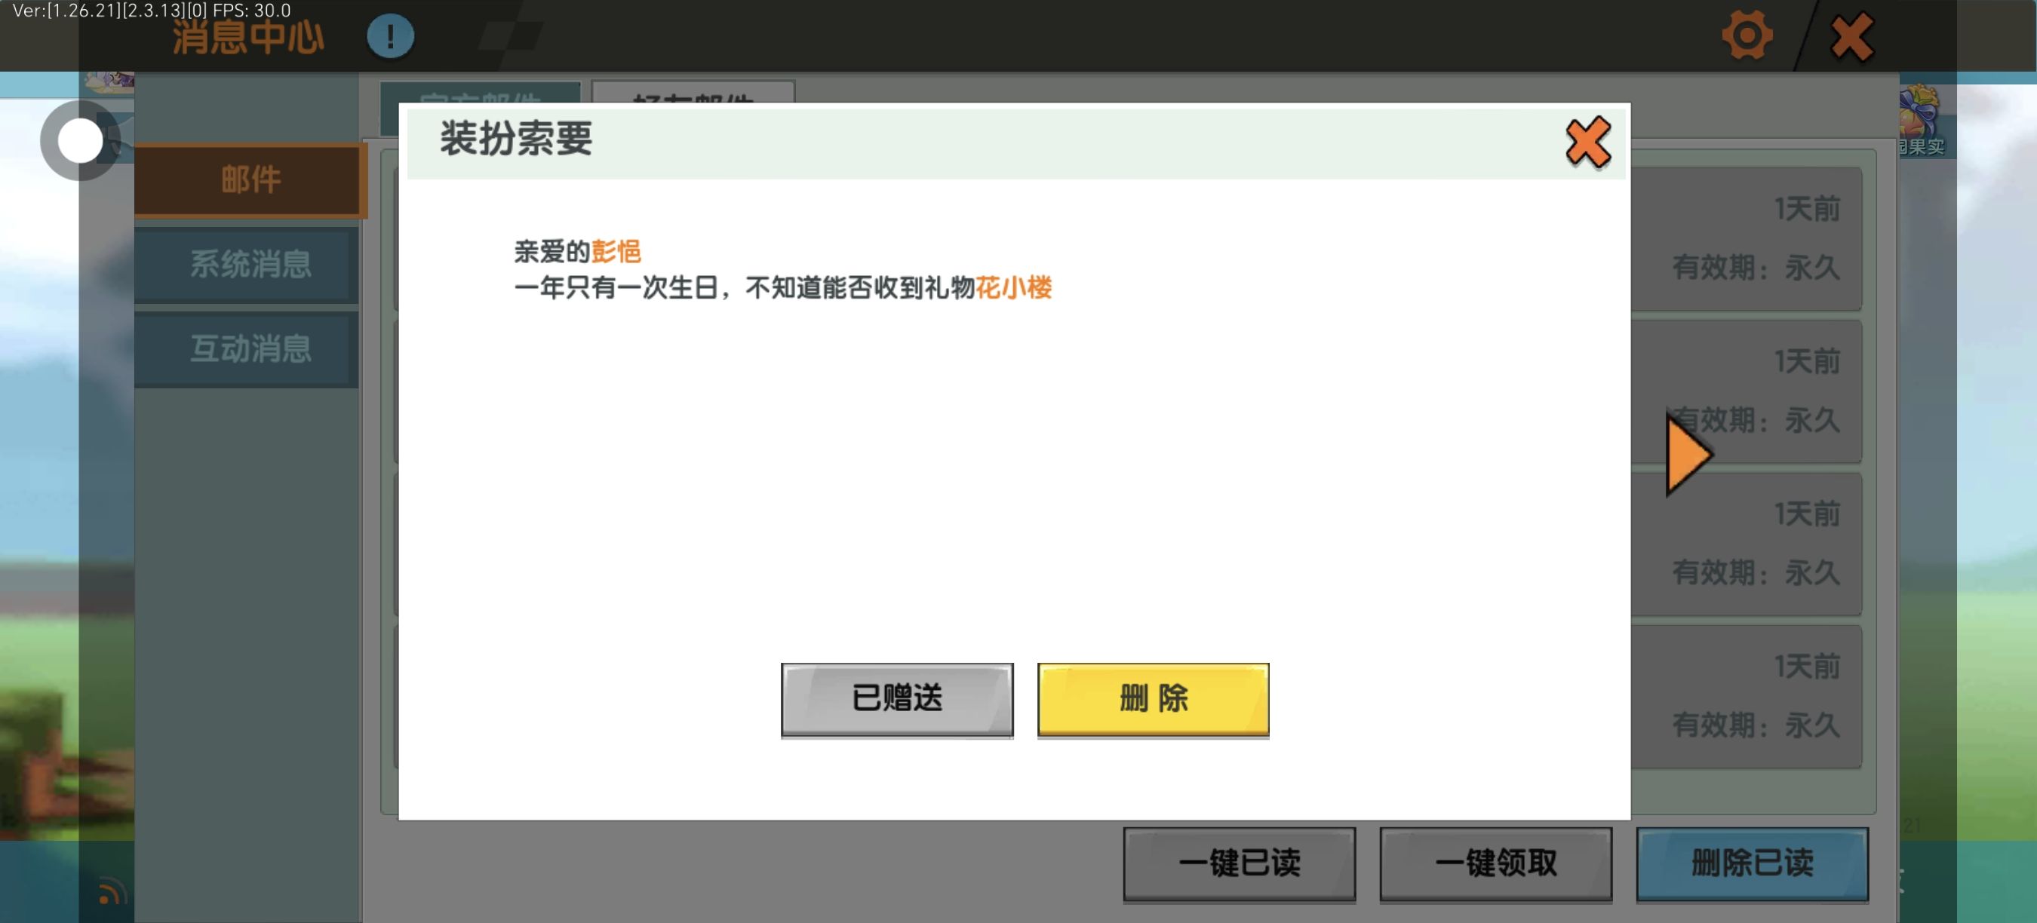Click the blue exclamation info icon
Screen dimensions: 2037x923
(390, 36)
